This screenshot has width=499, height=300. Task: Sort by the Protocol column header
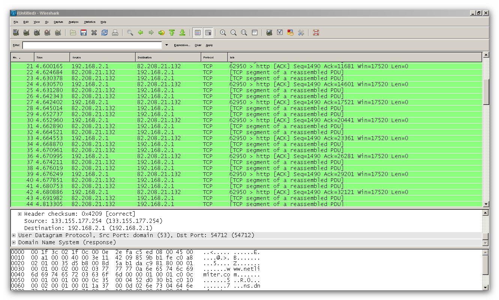tap(214, 57)
